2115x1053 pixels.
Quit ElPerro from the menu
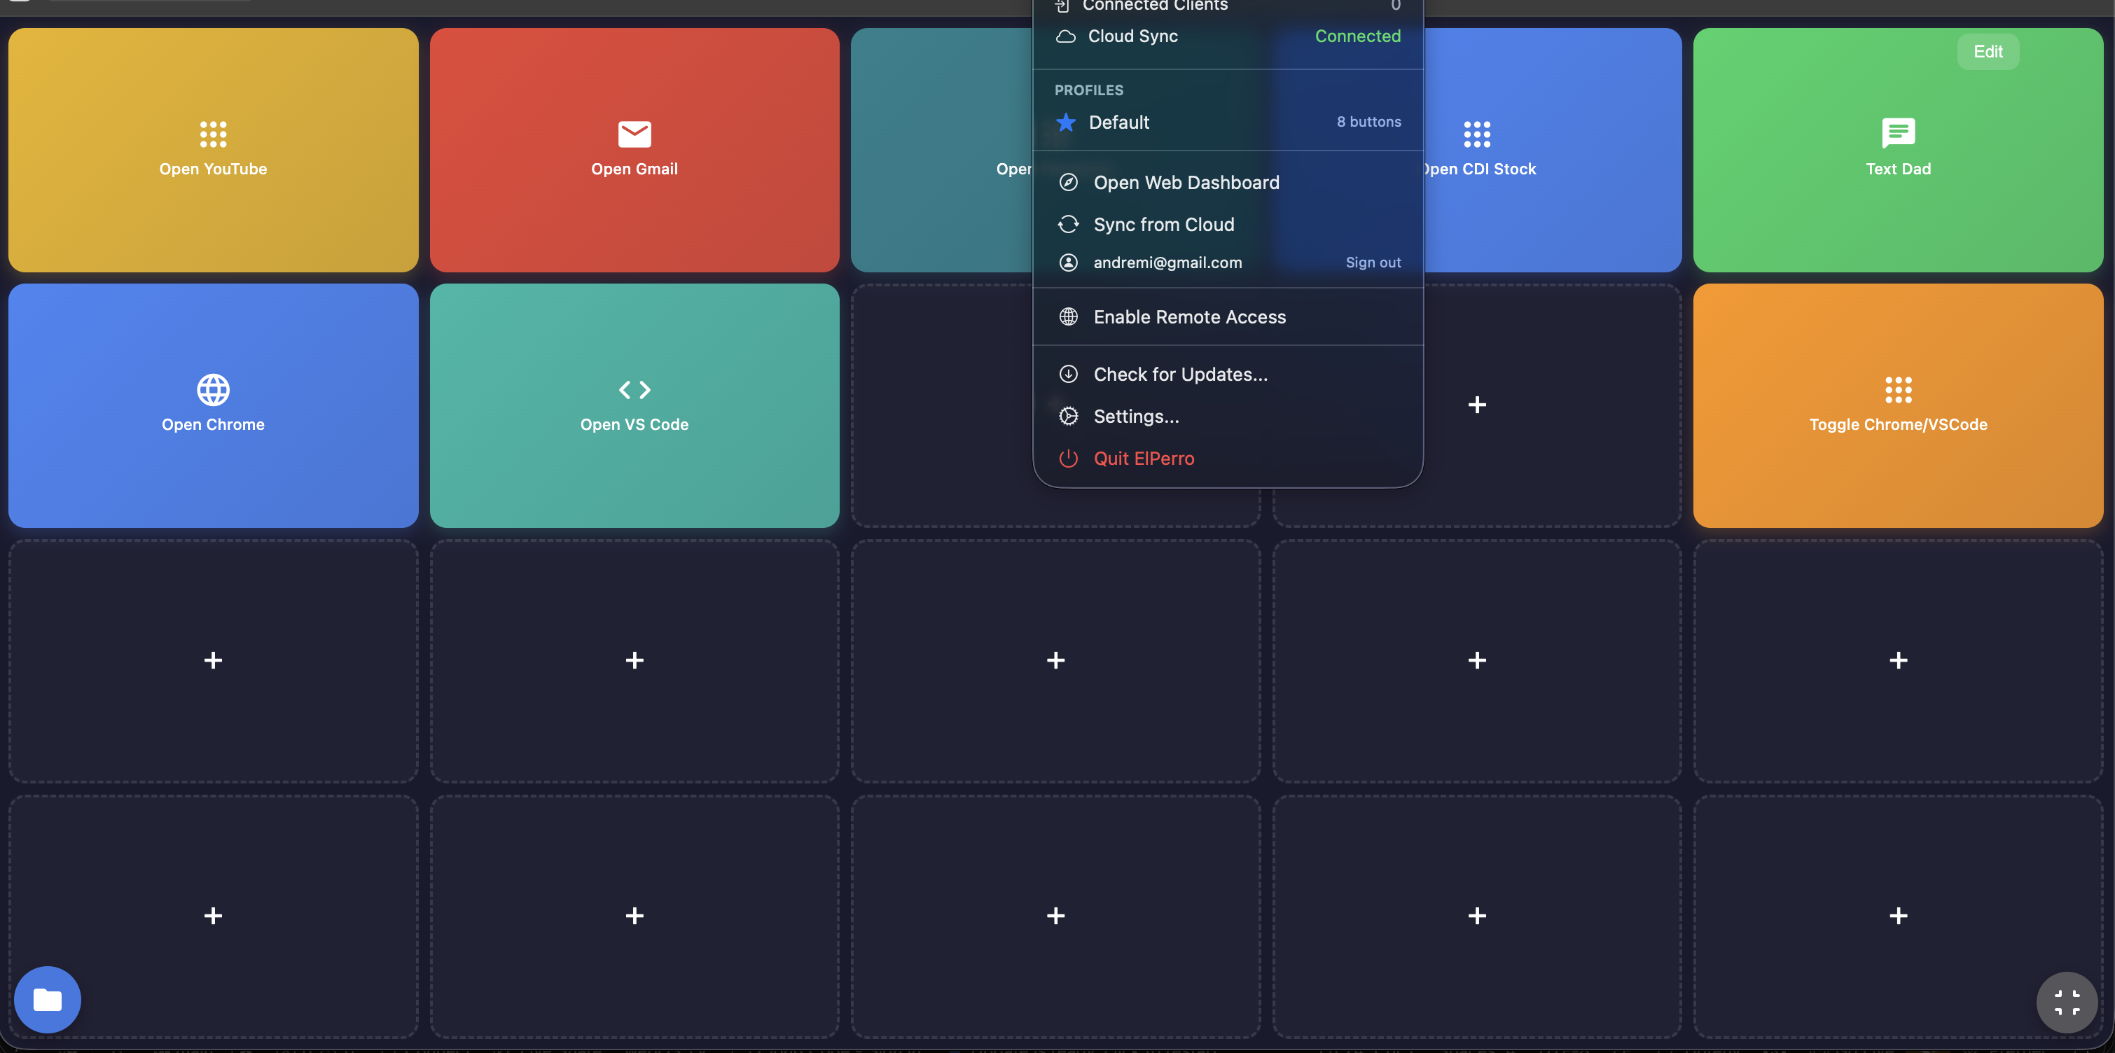point(1143,458)
